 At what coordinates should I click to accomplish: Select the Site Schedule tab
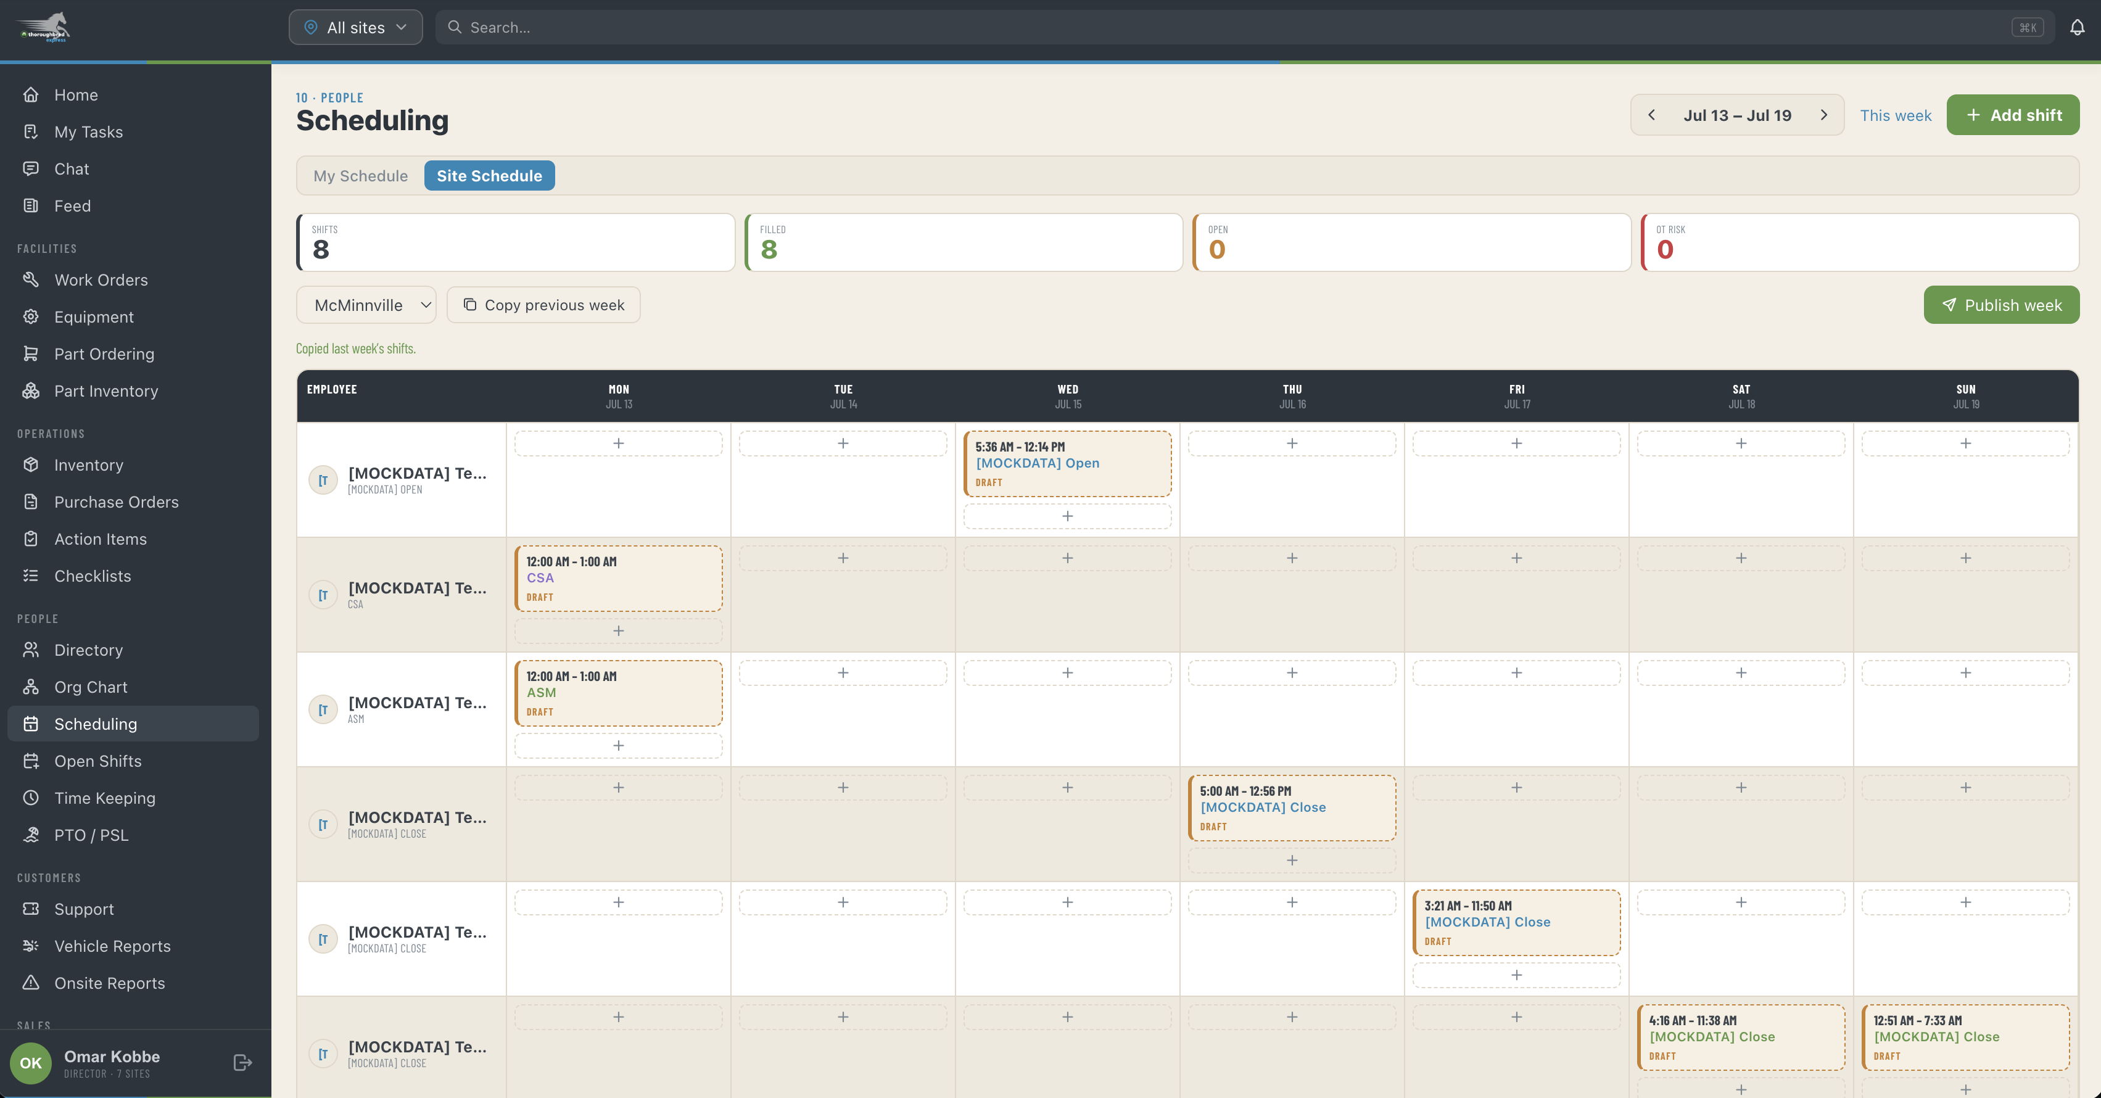pyautogui.click(x=489, y=175)
